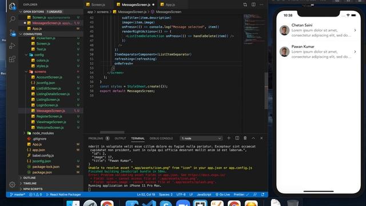Click the Spaces: 2 indentation setting
The width and height of the screenshot is (366, 206).
pyautogui.click(x=166, y=195)
